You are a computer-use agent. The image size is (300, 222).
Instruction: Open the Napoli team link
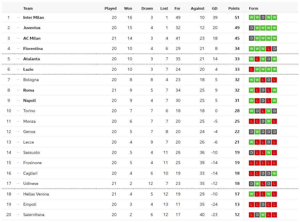[x=29, y=100]
